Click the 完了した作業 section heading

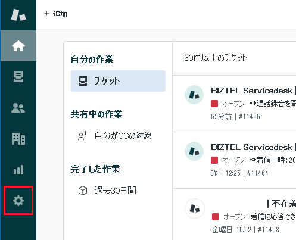pyautogui.click(x=95, y=169)
